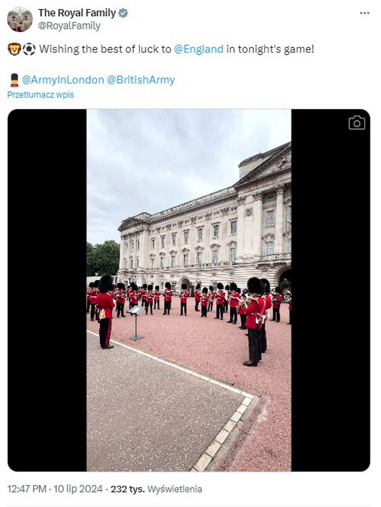Click the music stand in the video
The height and width of the screenshot is (507, 381).
pos(136,323)
